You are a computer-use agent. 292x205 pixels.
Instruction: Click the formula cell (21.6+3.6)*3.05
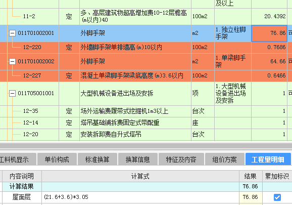pyautogui.click(x=140, y=197)
